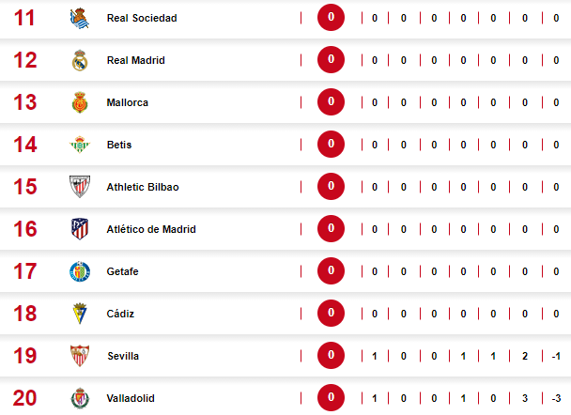Click the Sevilla team name

(123, 356)
